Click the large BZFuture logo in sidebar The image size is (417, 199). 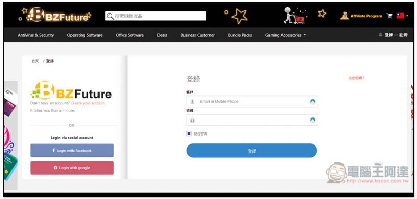pyautogui.click(x=71, y=90)
